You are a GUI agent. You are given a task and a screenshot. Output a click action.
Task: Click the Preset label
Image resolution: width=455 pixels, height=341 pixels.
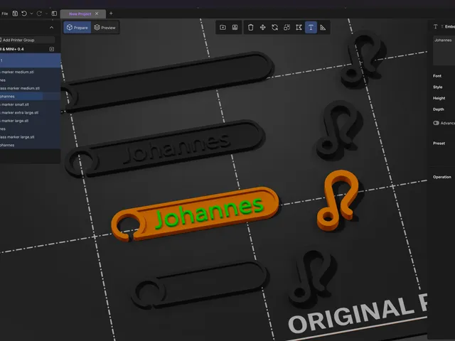[439, 144]
